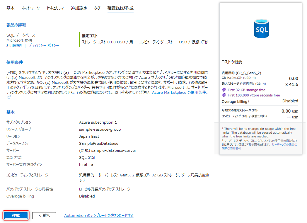Open the ネットワーク tab
The width and height of the screenshot is (307, 223).
[x=30, y=8]
